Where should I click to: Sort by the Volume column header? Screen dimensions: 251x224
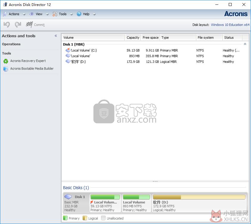(x=93, y=38)
